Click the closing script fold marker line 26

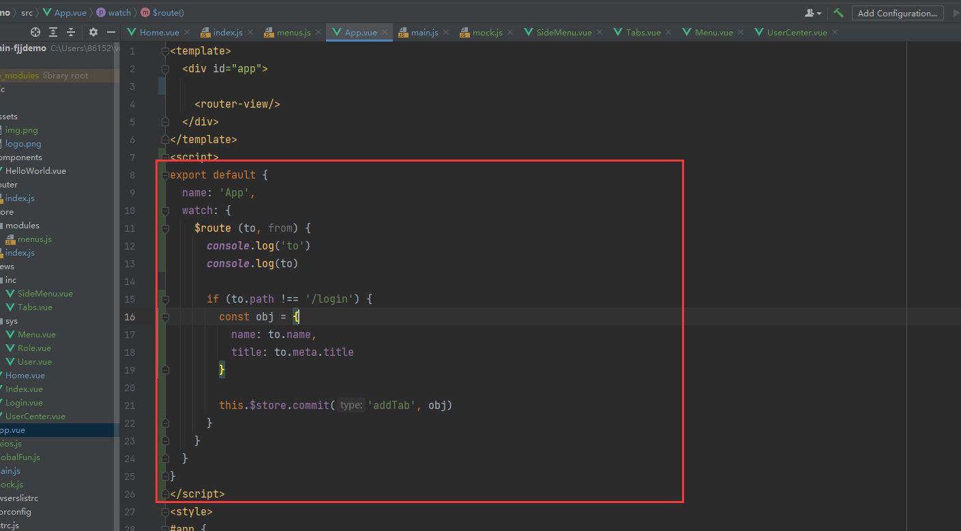[x=165, y=494]
